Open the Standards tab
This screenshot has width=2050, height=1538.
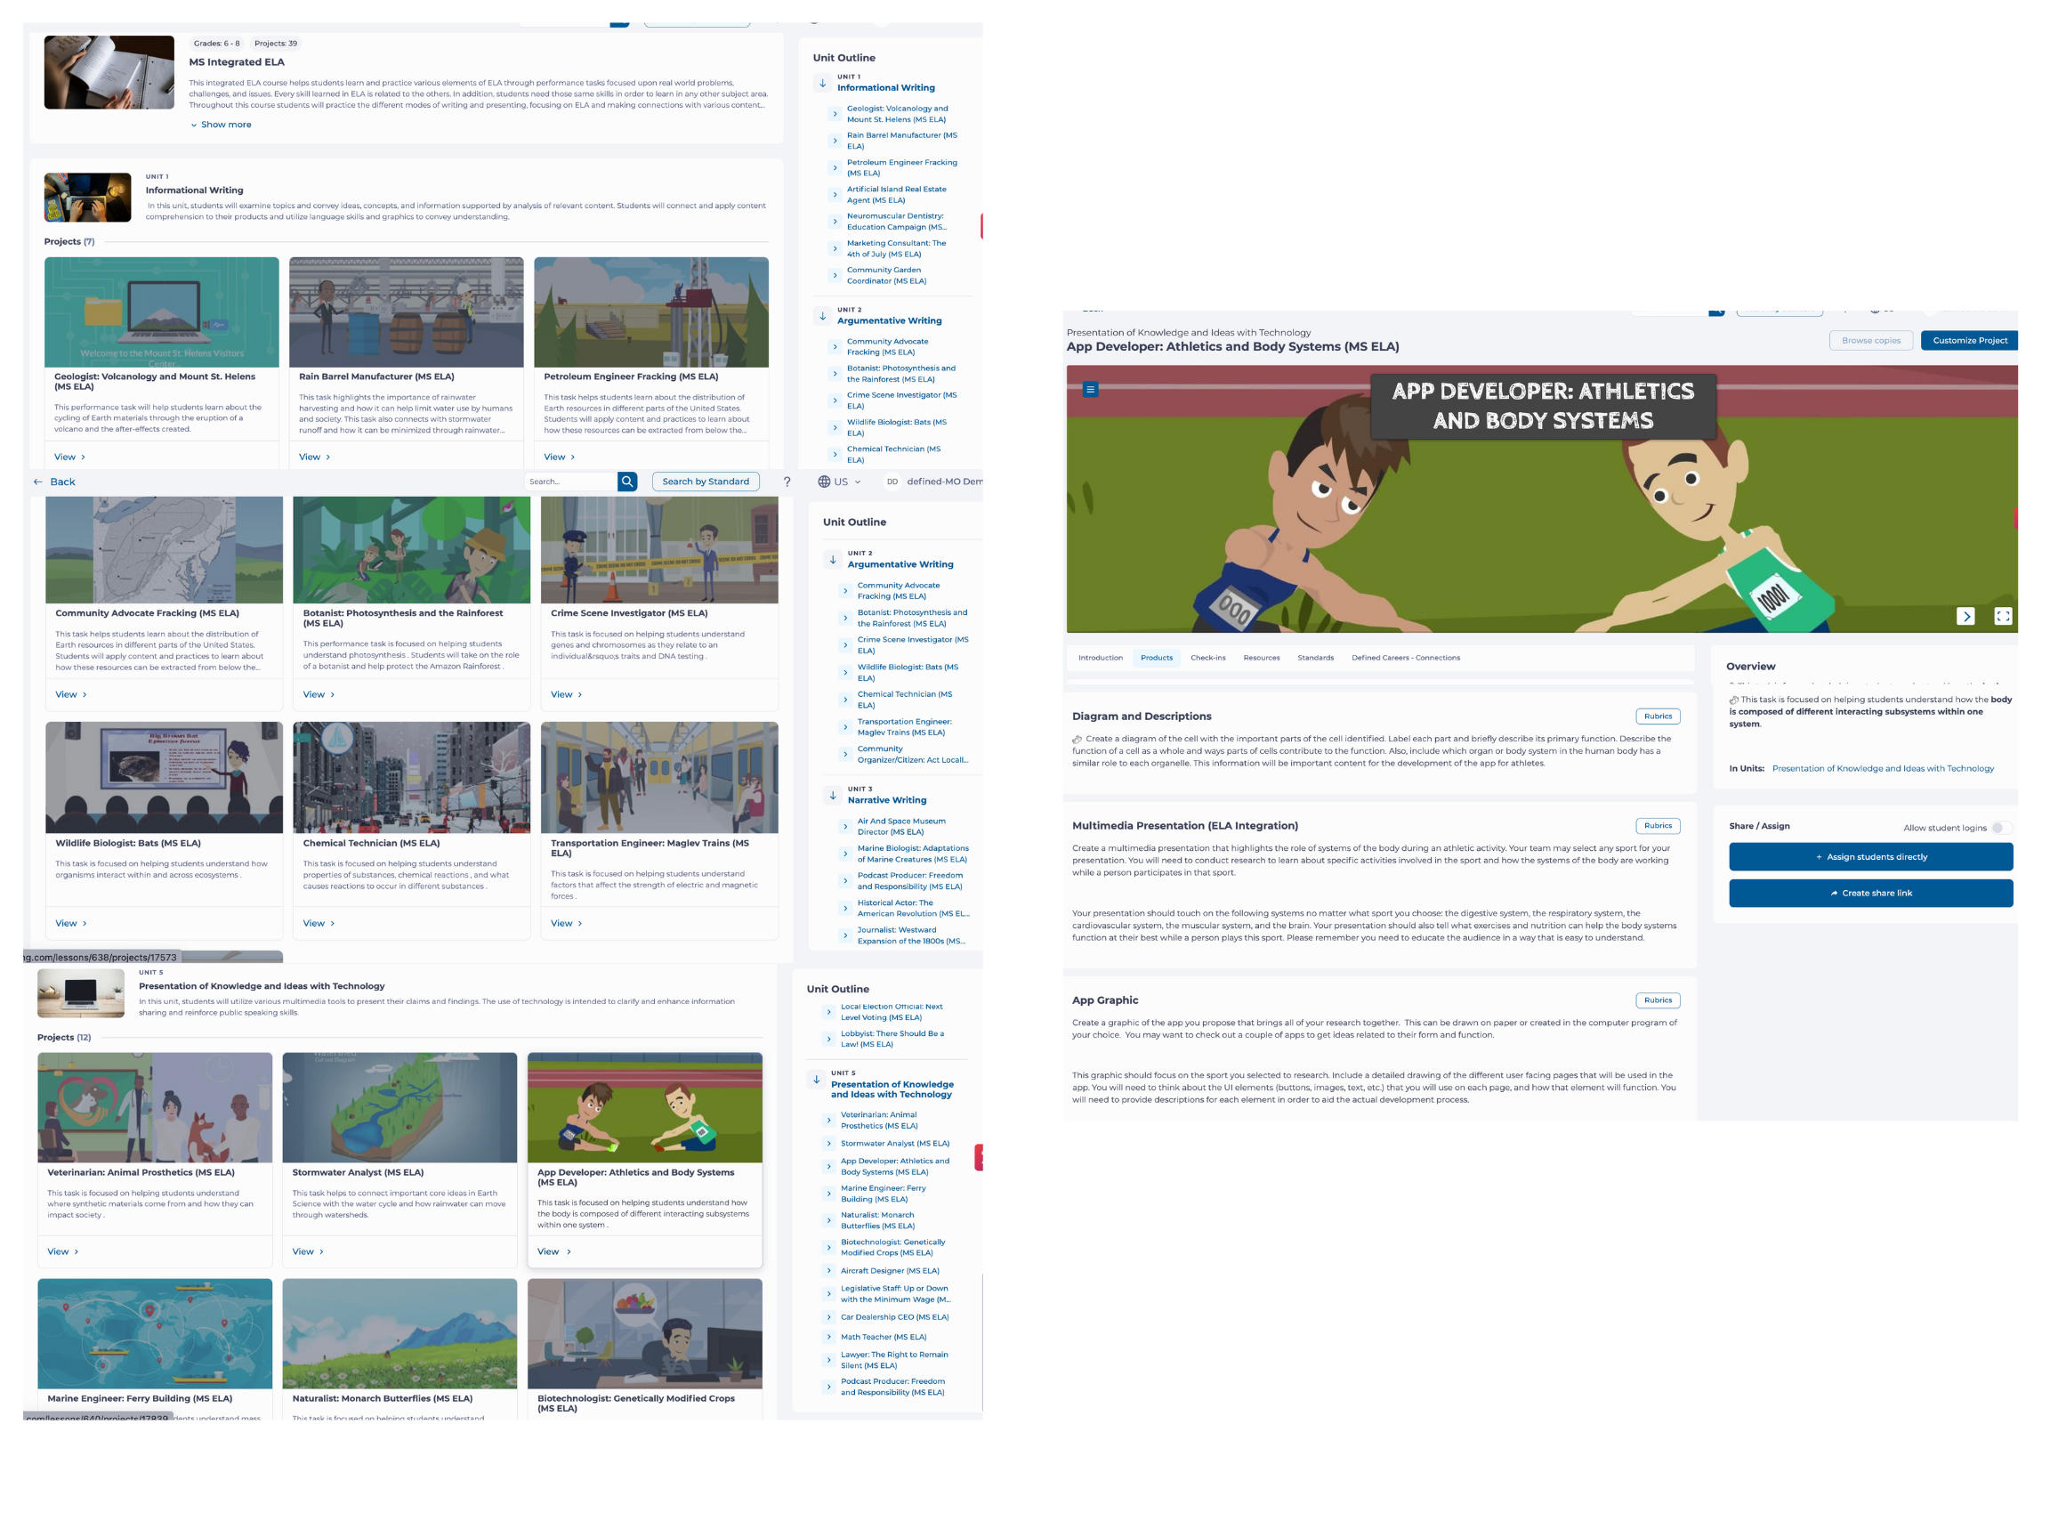click(x=1314, y=657)
